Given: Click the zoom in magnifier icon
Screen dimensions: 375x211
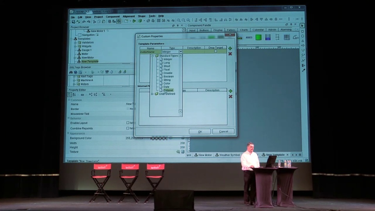Looking at the screenshot, I should 179,20.
